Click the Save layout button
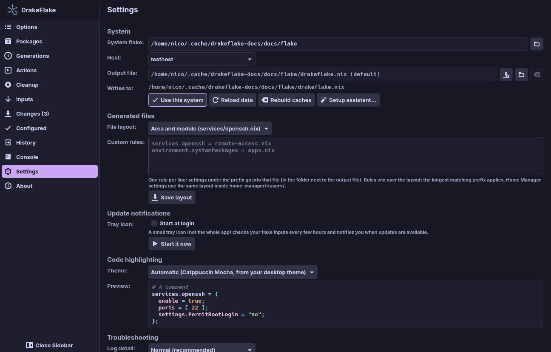 pos(172,197)
